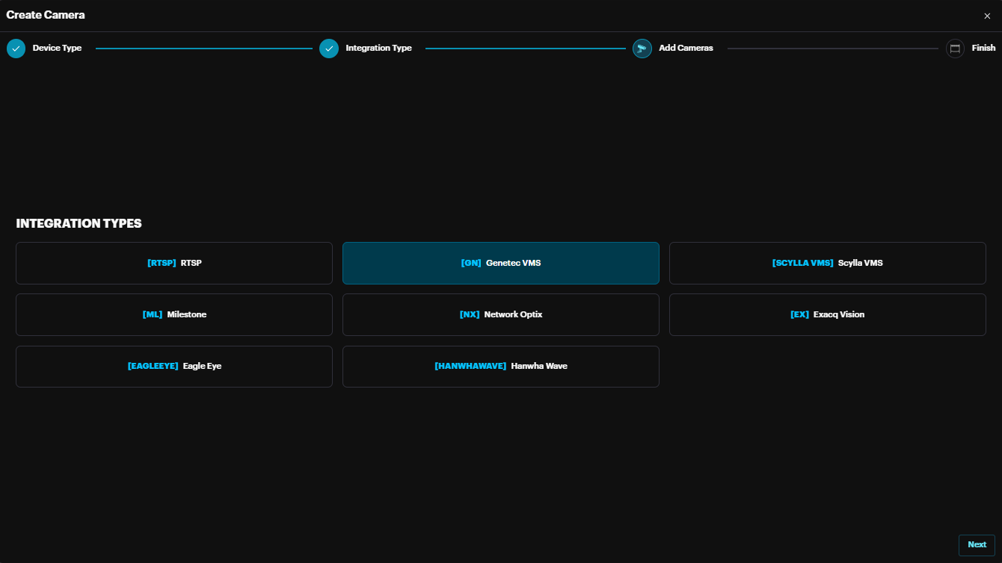Screen dimensions: 1002x563
Task: Click the Integration Type checkmark step icon
Action: 329,49
